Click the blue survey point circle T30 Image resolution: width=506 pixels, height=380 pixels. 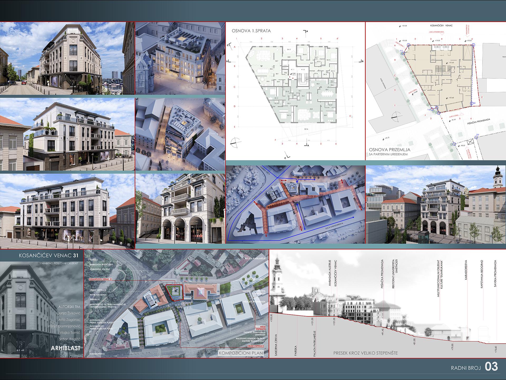tap(471, 103)
